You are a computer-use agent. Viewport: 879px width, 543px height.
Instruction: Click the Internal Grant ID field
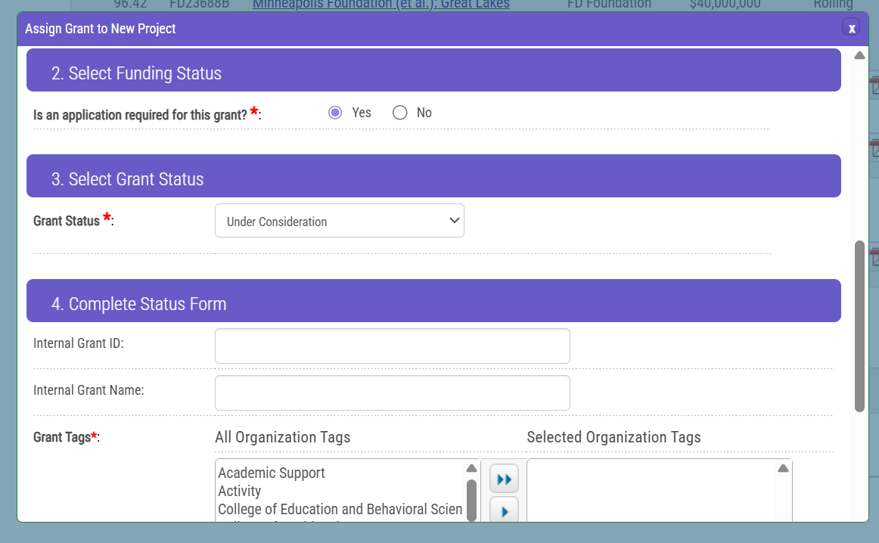pyautogui.click(x=393, y=346)
